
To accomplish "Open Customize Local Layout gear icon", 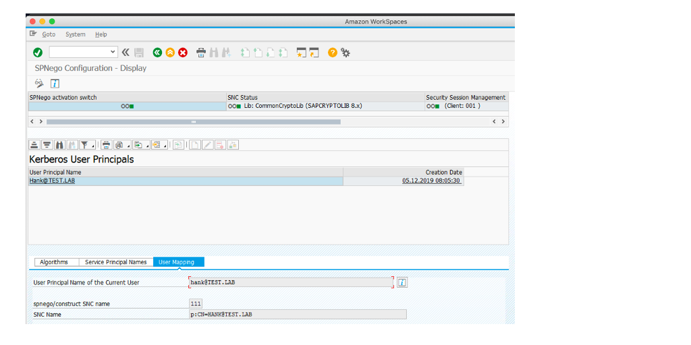I will (345, 53).
